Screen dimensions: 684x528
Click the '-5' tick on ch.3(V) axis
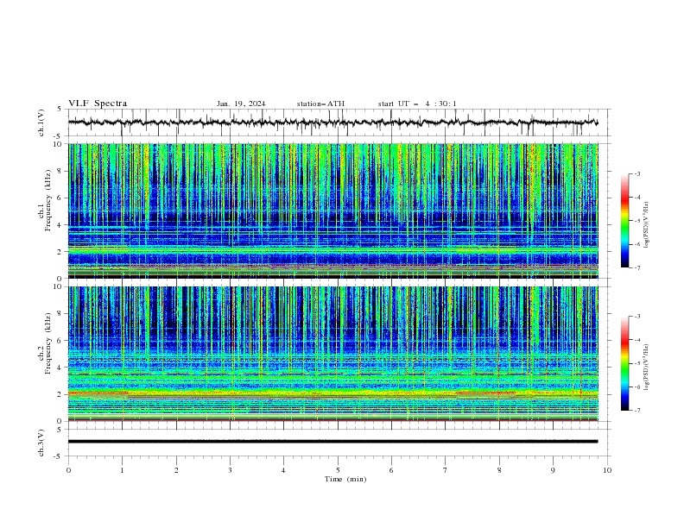59,456
